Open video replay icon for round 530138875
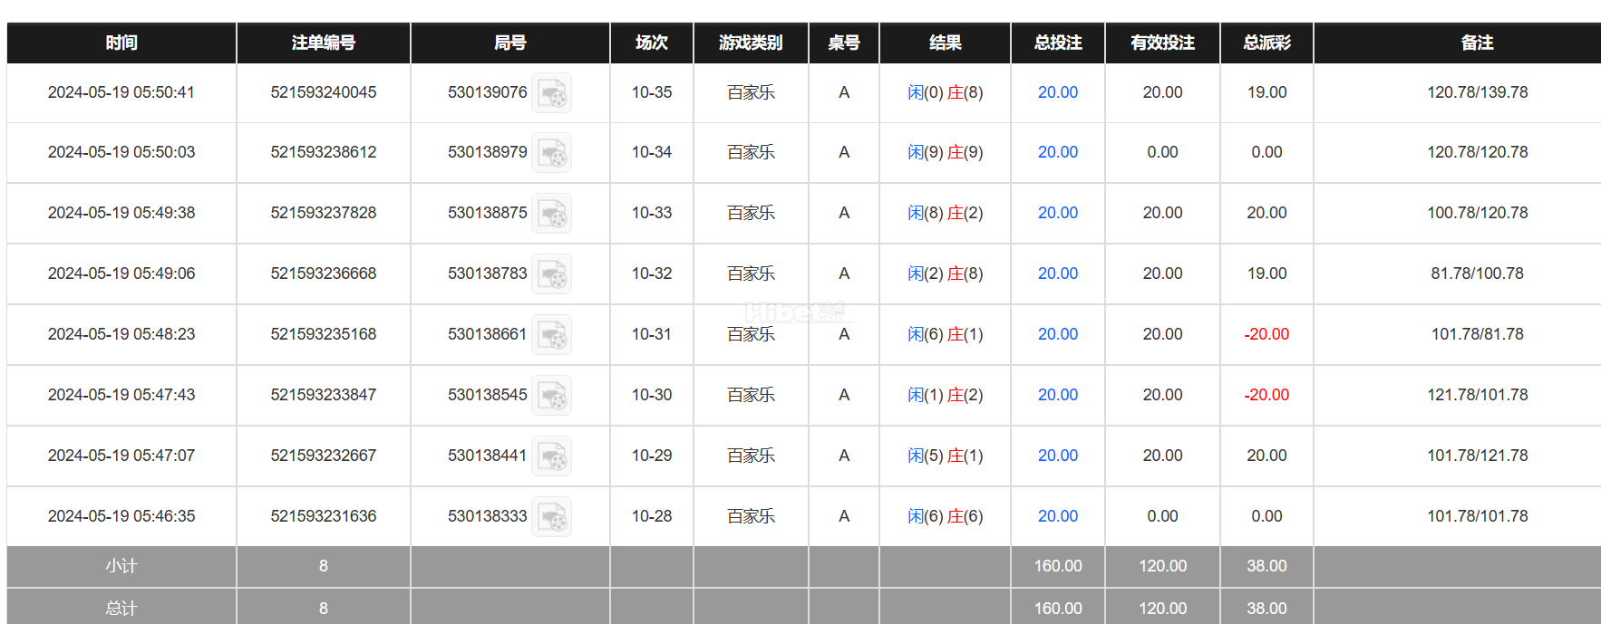Viewport: 1601px width, 624px height. pos(551,213)
